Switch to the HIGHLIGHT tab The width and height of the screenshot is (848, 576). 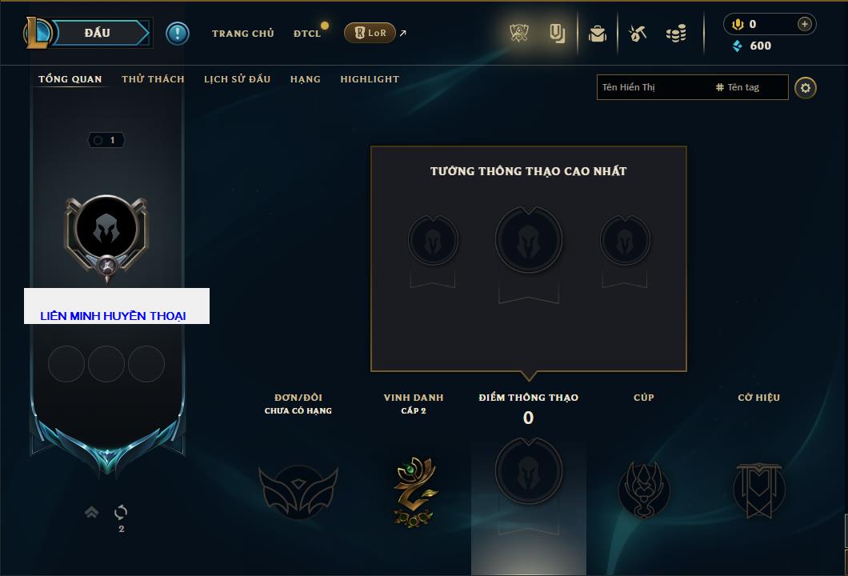pos(370,79)
